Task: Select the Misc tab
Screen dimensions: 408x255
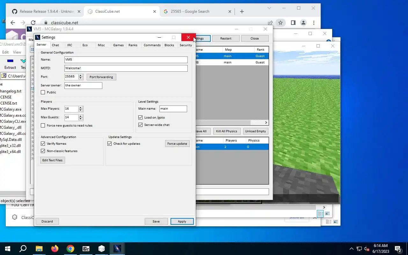Action: coord(101,45)
